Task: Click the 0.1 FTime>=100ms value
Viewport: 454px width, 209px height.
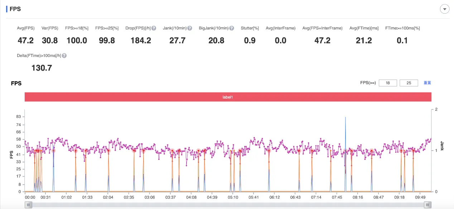Action: click(402, 41)
